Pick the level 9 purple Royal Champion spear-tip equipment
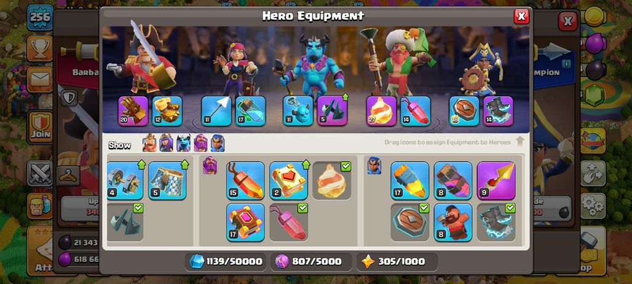The image size is (632, 284). [496, 180]
